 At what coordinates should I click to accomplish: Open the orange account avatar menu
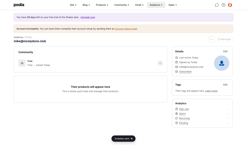point(230,5)
